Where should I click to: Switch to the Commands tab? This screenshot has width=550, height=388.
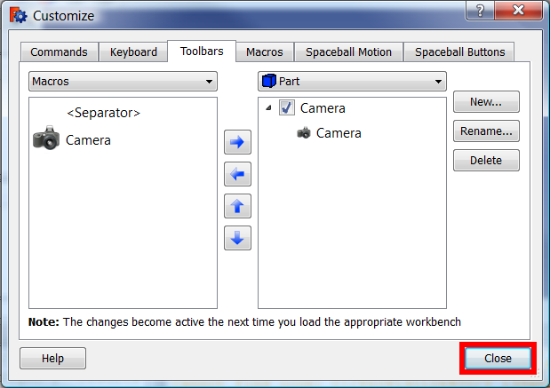tap(59, 51)
